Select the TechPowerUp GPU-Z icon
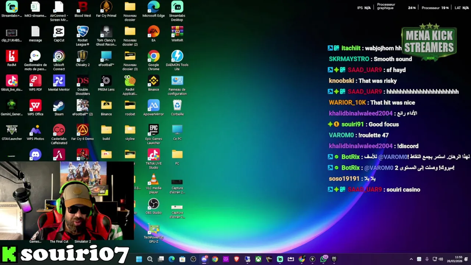 coord(153,233)
